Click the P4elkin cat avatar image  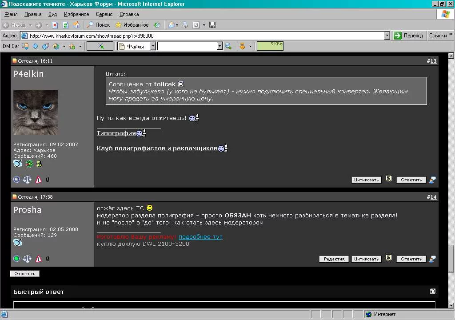point(36,112)
